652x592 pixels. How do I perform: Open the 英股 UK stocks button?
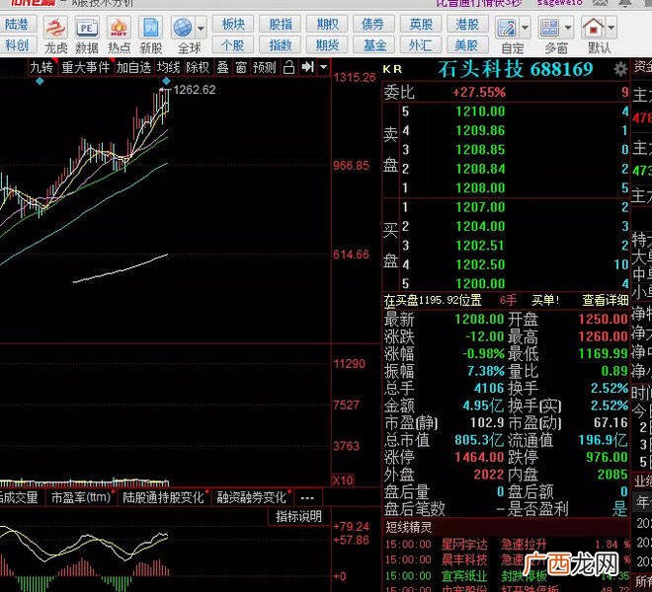click(x=421, y=25)
